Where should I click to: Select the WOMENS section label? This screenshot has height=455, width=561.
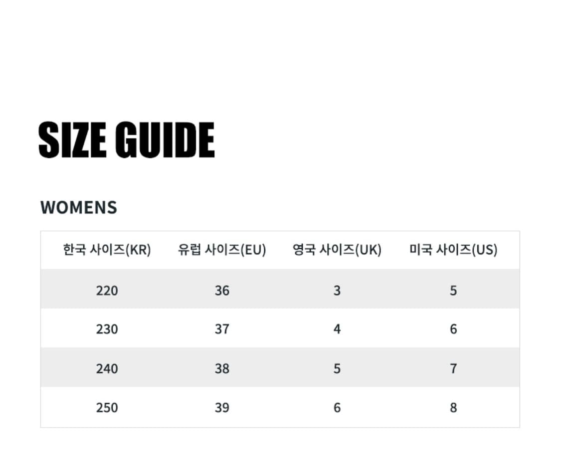(x=78, y=207)
